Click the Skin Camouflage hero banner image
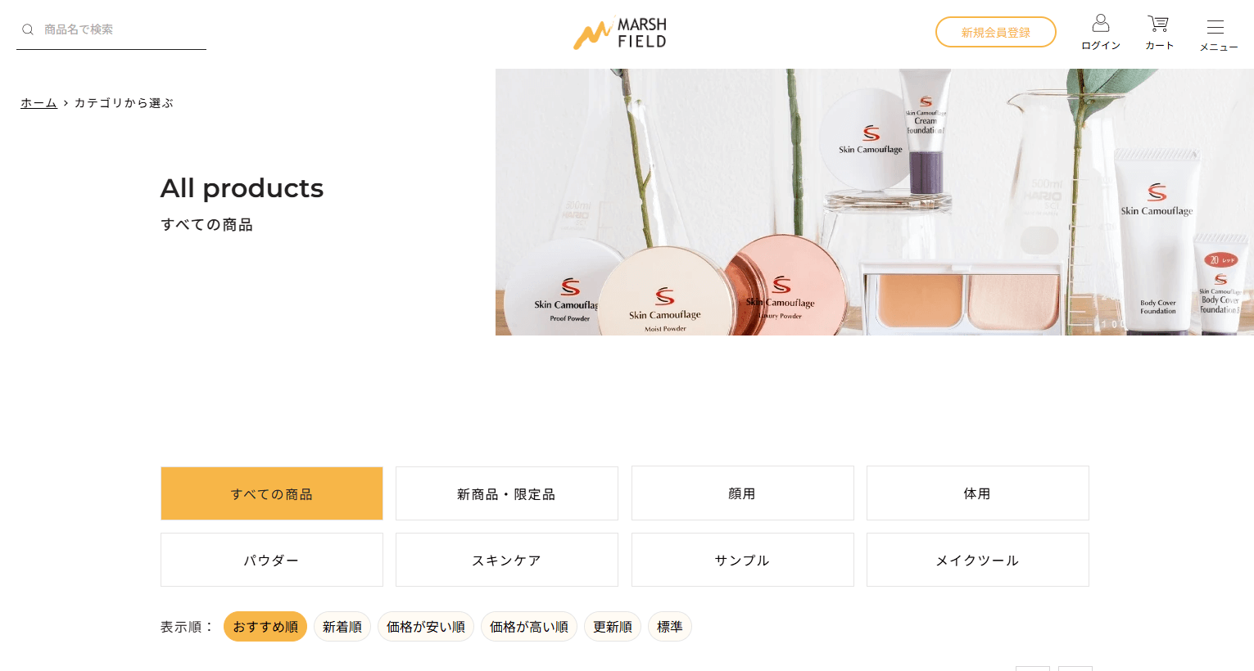The height and width of the screenshot is (671, 1254). point(875,202)
